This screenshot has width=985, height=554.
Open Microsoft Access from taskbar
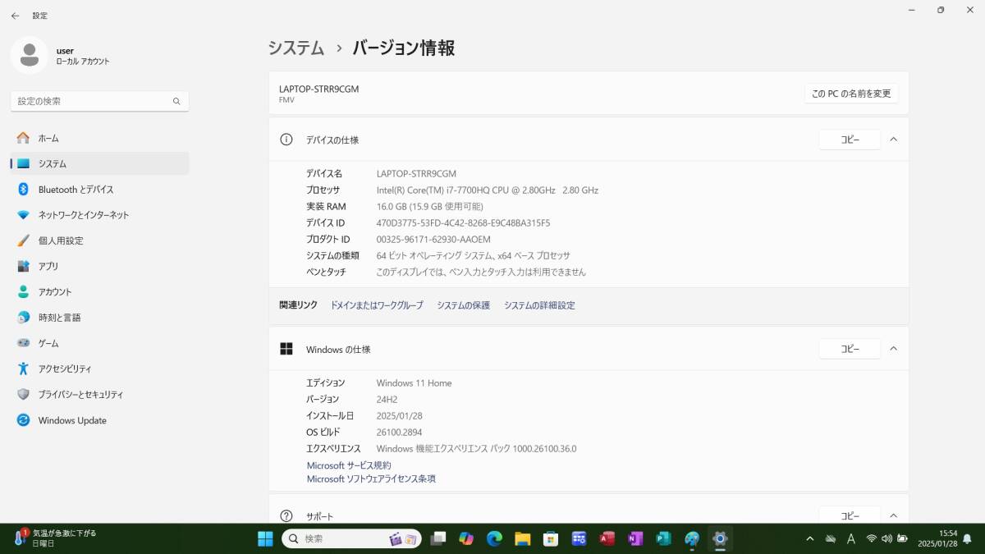(x=607, y=538)
